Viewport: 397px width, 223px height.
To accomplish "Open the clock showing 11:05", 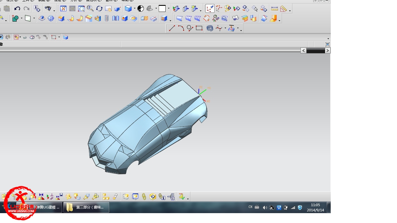I will point(315,207).
